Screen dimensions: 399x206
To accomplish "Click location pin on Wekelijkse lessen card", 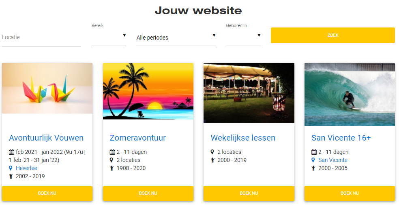I will tap(212, 152).
